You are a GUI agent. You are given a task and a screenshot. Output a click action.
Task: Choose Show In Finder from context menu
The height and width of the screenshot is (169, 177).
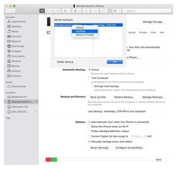[x=85, y=35]
